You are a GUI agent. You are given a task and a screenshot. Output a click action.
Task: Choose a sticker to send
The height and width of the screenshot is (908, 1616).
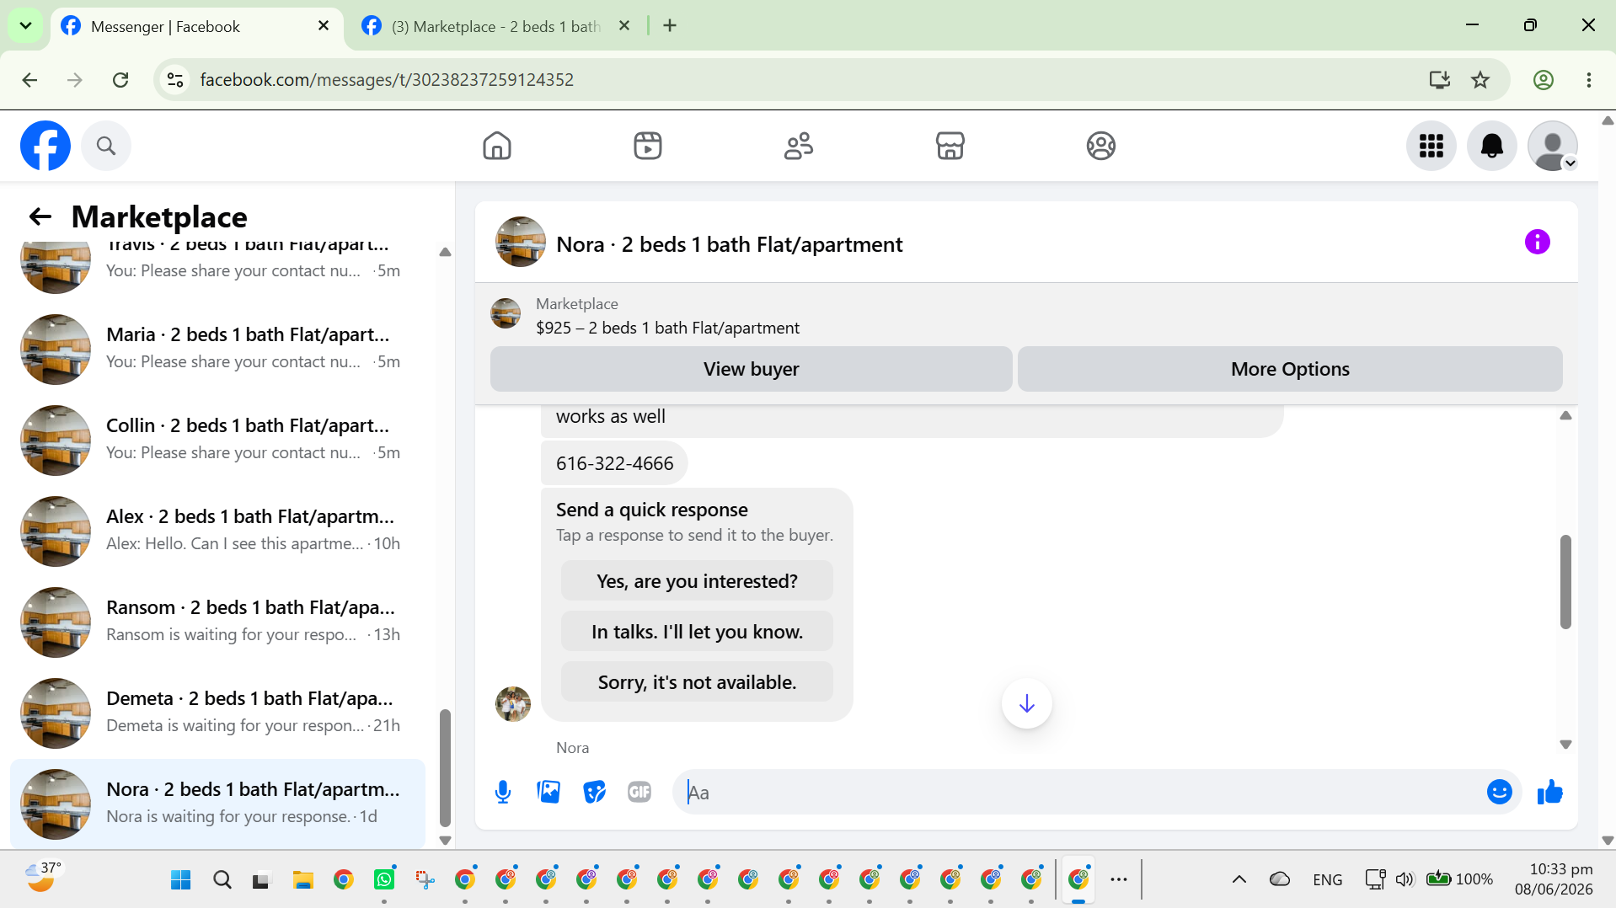594,792
